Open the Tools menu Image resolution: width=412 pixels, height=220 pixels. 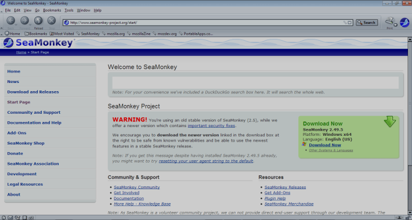coord(69,10)
